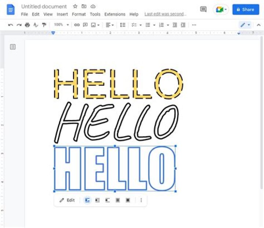Click the Untitled document title field
Screen dimensions: 264x228
coord(44,7)
